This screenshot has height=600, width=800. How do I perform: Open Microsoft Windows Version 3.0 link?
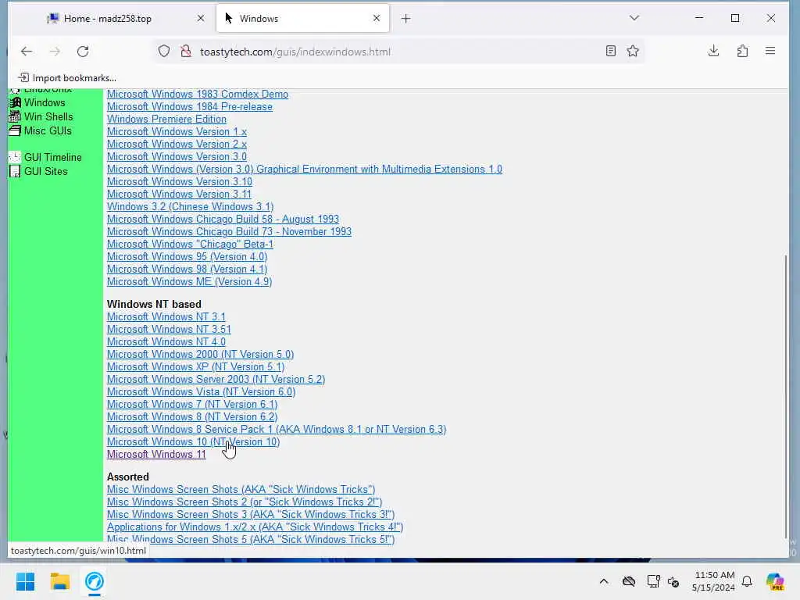pyautogui.click(x=177, y=156)
